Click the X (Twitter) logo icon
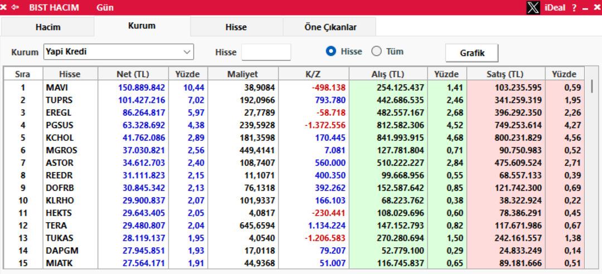 (x=533, y=7)
